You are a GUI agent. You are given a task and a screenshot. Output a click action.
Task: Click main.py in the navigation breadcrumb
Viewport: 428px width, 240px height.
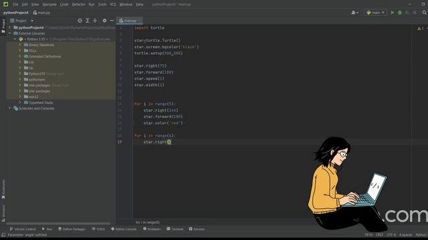[41, 13]
